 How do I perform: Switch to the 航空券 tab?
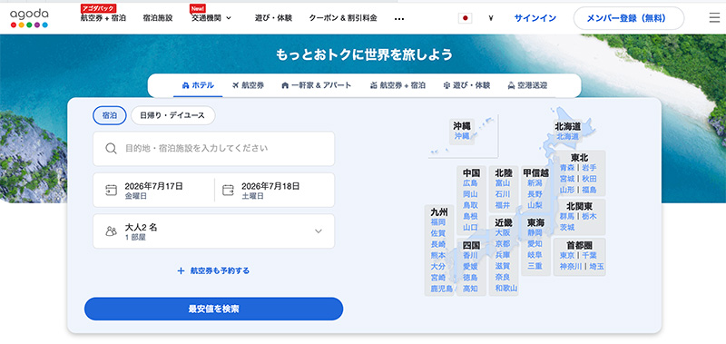(x=248, y=85)
